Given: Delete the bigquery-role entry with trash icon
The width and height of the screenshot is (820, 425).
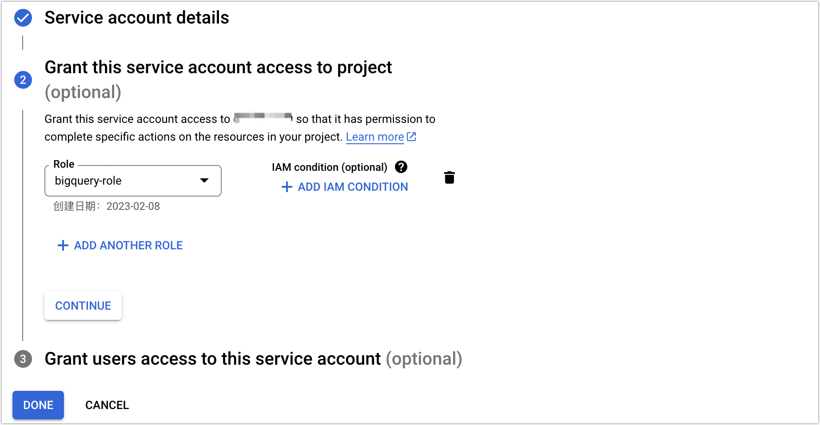Looking at the screenshot, I should (x=450, y=177).
